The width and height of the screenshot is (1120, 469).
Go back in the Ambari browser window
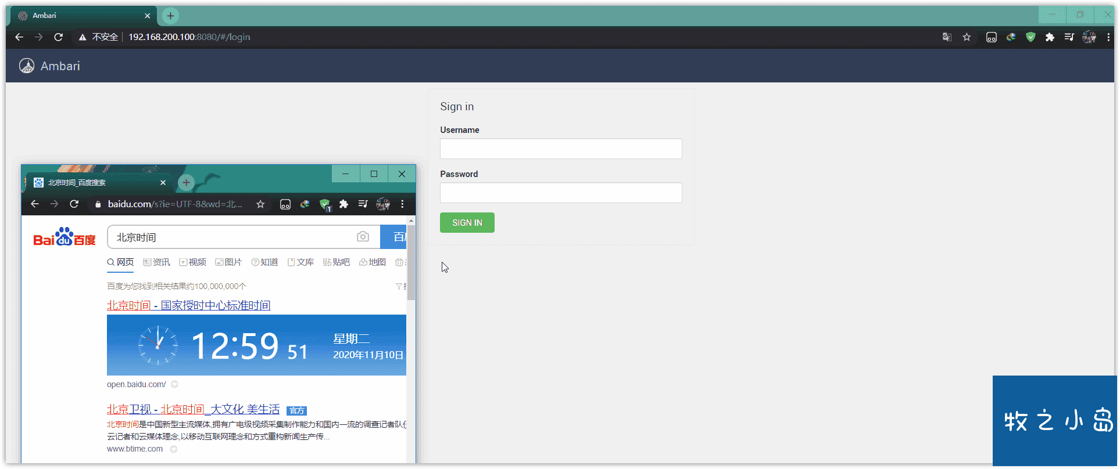pyautogui.click(x=19, y=37)
